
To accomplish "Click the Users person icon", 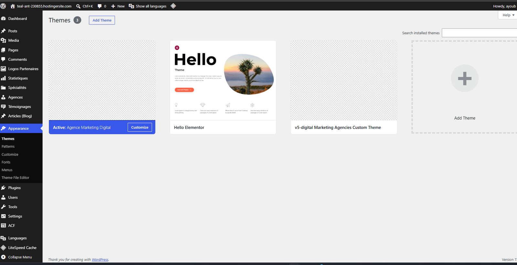I will click(x=4, y=198).
